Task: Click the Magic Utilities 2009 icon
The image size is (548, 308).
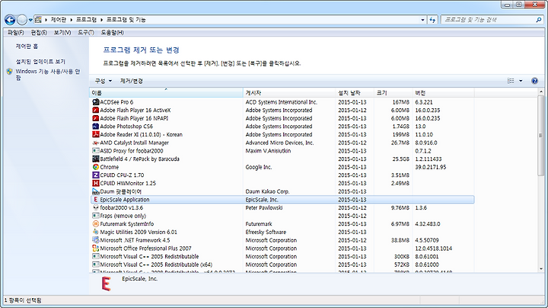Action: pos(96,232)
